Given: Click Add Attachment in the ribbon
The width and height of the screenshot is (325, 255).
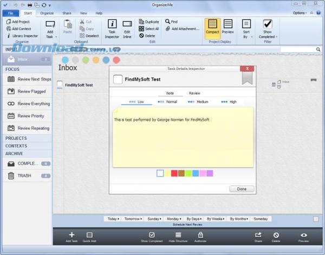Looking at the screenshot, I should pos(182,29).
